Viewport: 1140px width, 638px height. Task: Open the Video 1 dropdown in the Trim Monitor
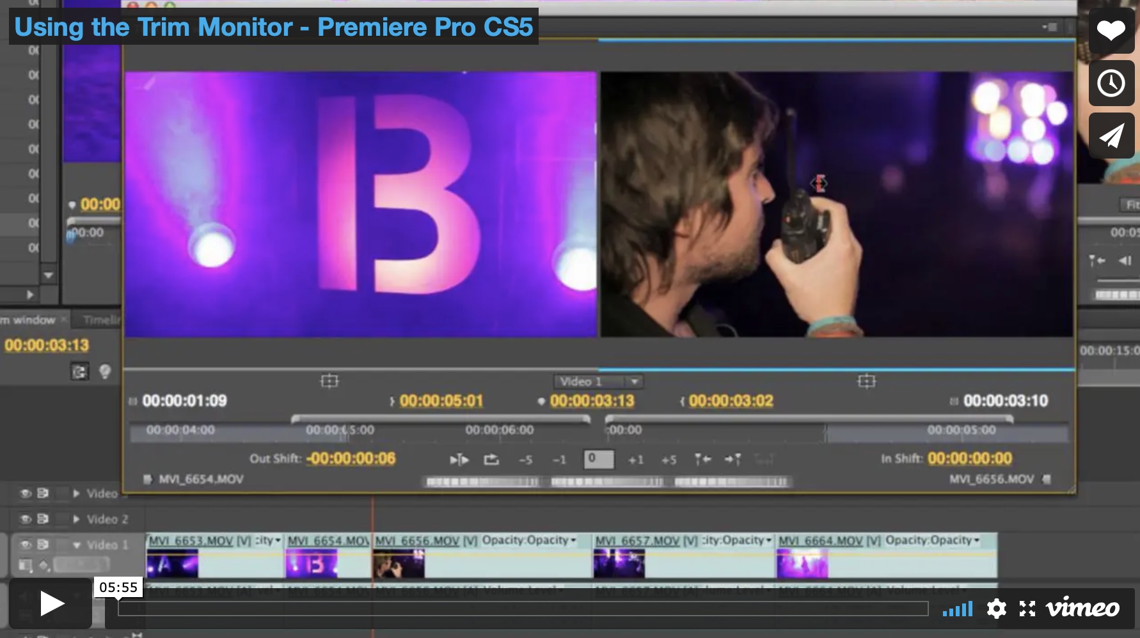(634, 382)
